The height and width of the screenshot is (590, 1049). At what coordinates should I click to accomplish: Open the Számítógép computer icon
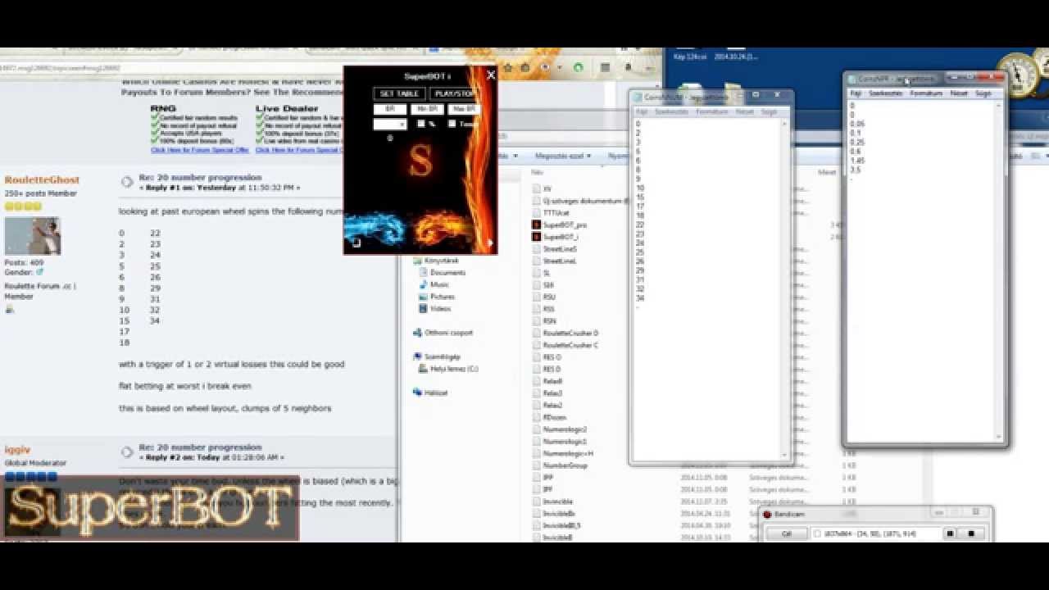pyautogui.click(x=418, y=356)
